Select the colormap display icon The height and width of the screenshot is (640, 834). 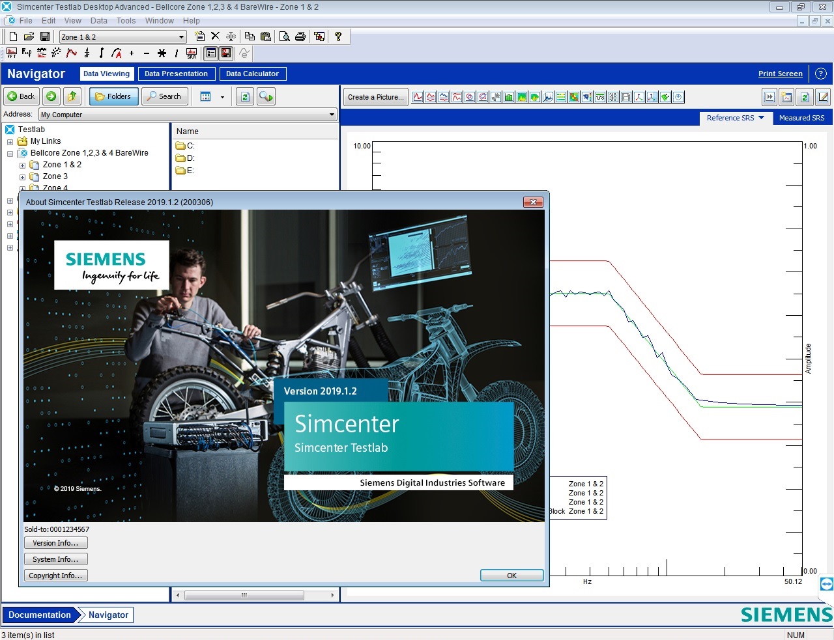[x=522, y=97]
